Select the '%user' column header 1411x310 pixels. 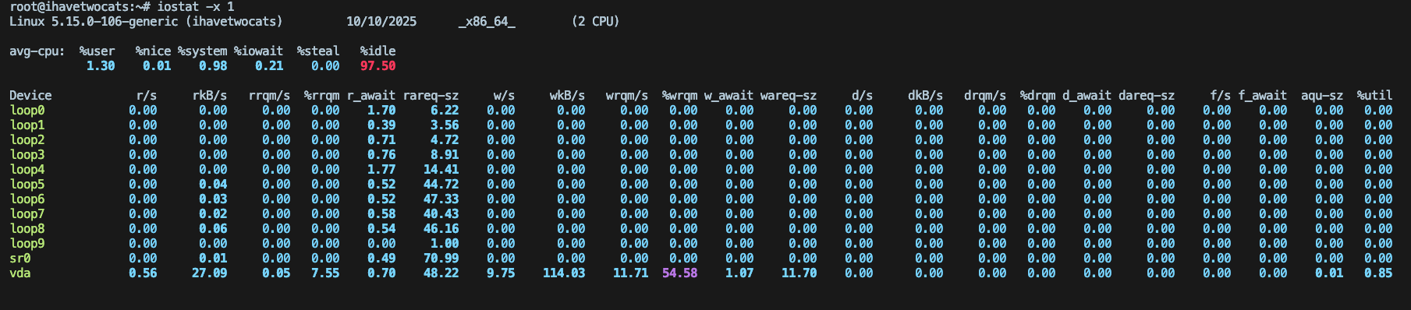pyautogui.click(x=97, y=51)
